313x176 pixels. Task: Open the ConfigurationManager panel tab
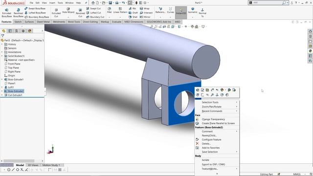tap(17, 31)
